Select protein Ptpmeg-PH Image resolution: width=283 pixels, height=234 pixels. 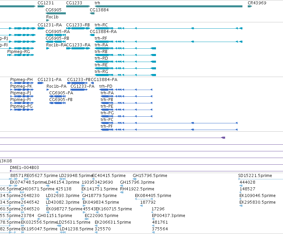(22, 83)
